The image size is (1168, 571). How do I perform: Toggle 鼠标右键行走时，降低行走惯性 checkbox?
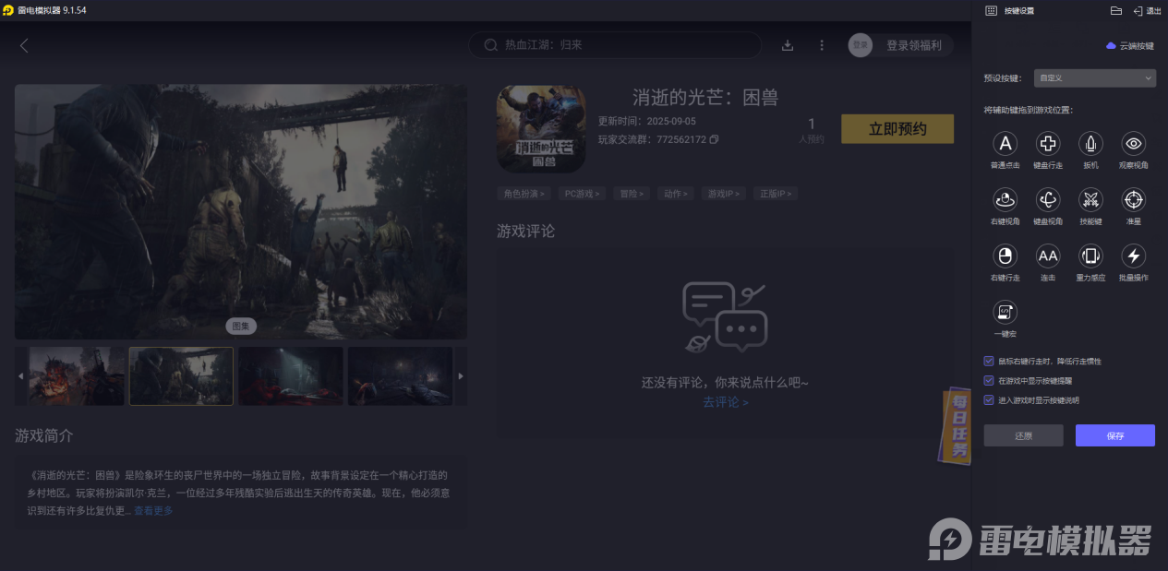(x=989, y=362)
